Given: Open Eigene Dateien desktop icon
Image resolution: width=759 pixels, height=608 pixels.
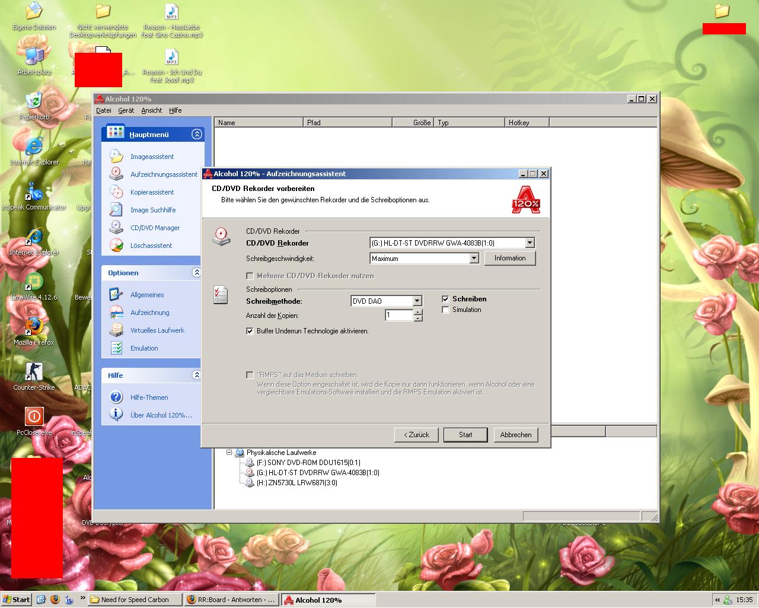Looking at the screenshot, I should tap(34, 11).
